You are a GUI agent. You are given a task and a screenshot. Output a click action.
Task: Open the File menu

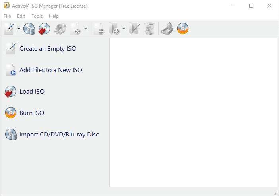7,16
